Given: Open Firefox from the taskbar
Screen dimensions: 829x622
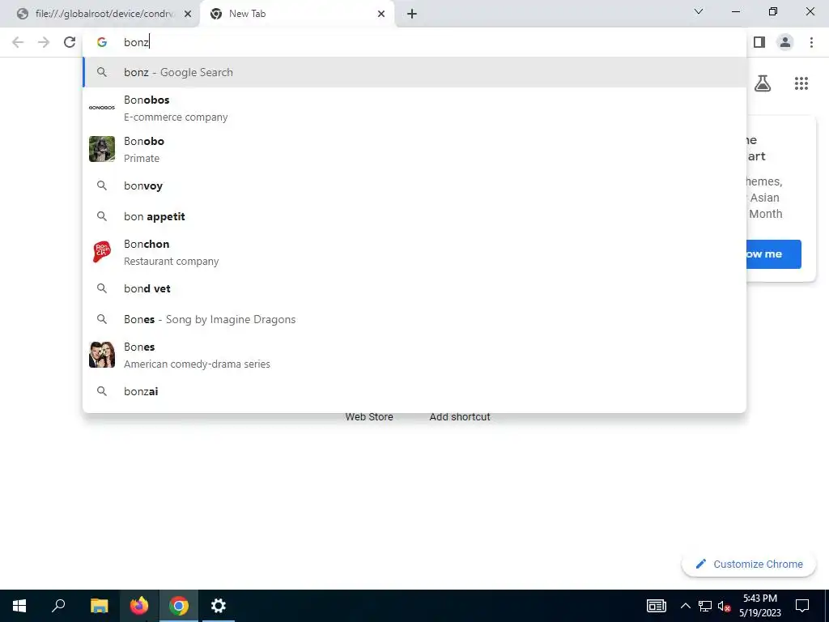Looking at the screenshot, I should pyautogui.click(x=139, y=606).
